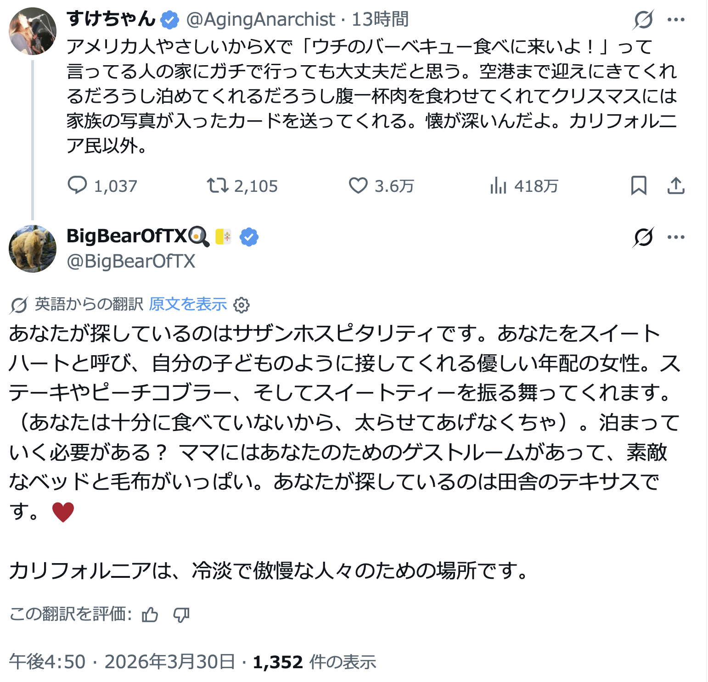
Task: Rate the translation thumbs up
Action: (150, 615)
